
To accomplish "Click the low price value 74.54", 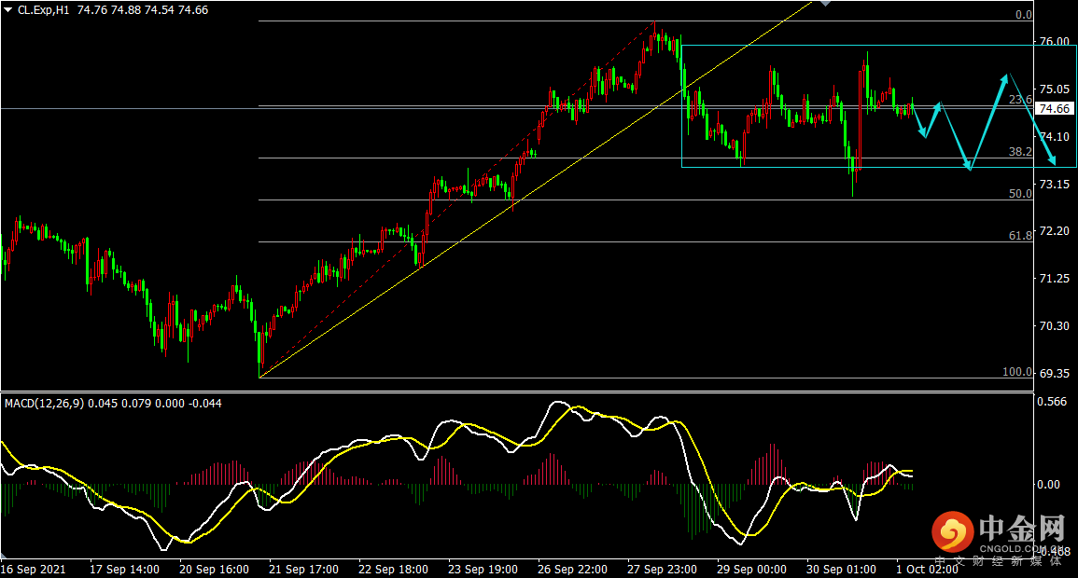I will pos(160,10).
